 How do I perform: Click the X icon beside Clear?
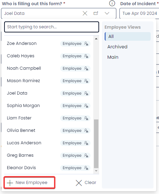click(79, 183)
